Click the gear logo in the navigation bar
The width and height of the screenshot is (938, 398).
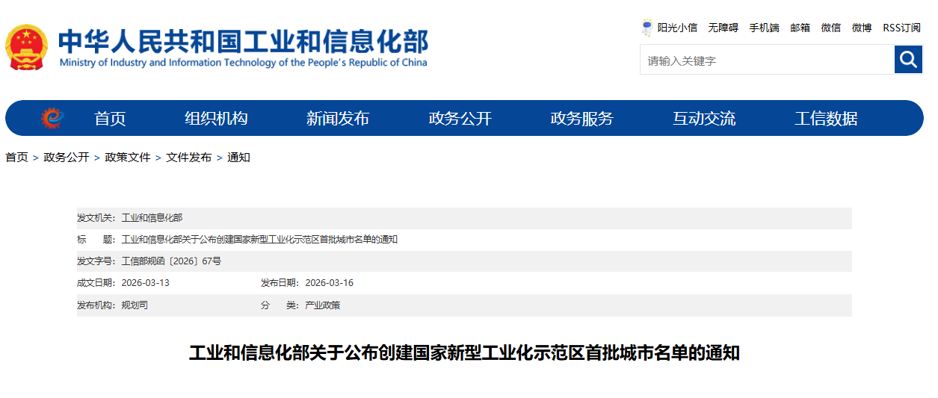52,118
